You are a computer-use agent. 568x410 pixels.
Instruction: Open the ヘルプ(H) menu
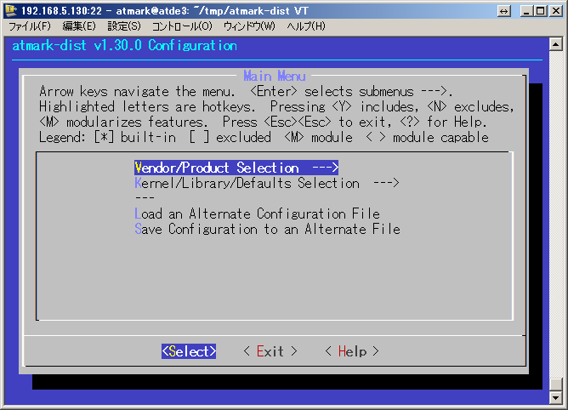[x=306, y=26]
